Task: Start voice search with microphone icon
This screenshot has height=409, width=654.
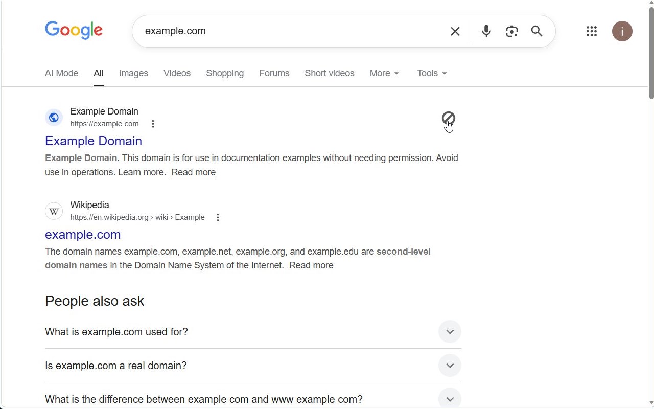Action: (x=486, y=31)
